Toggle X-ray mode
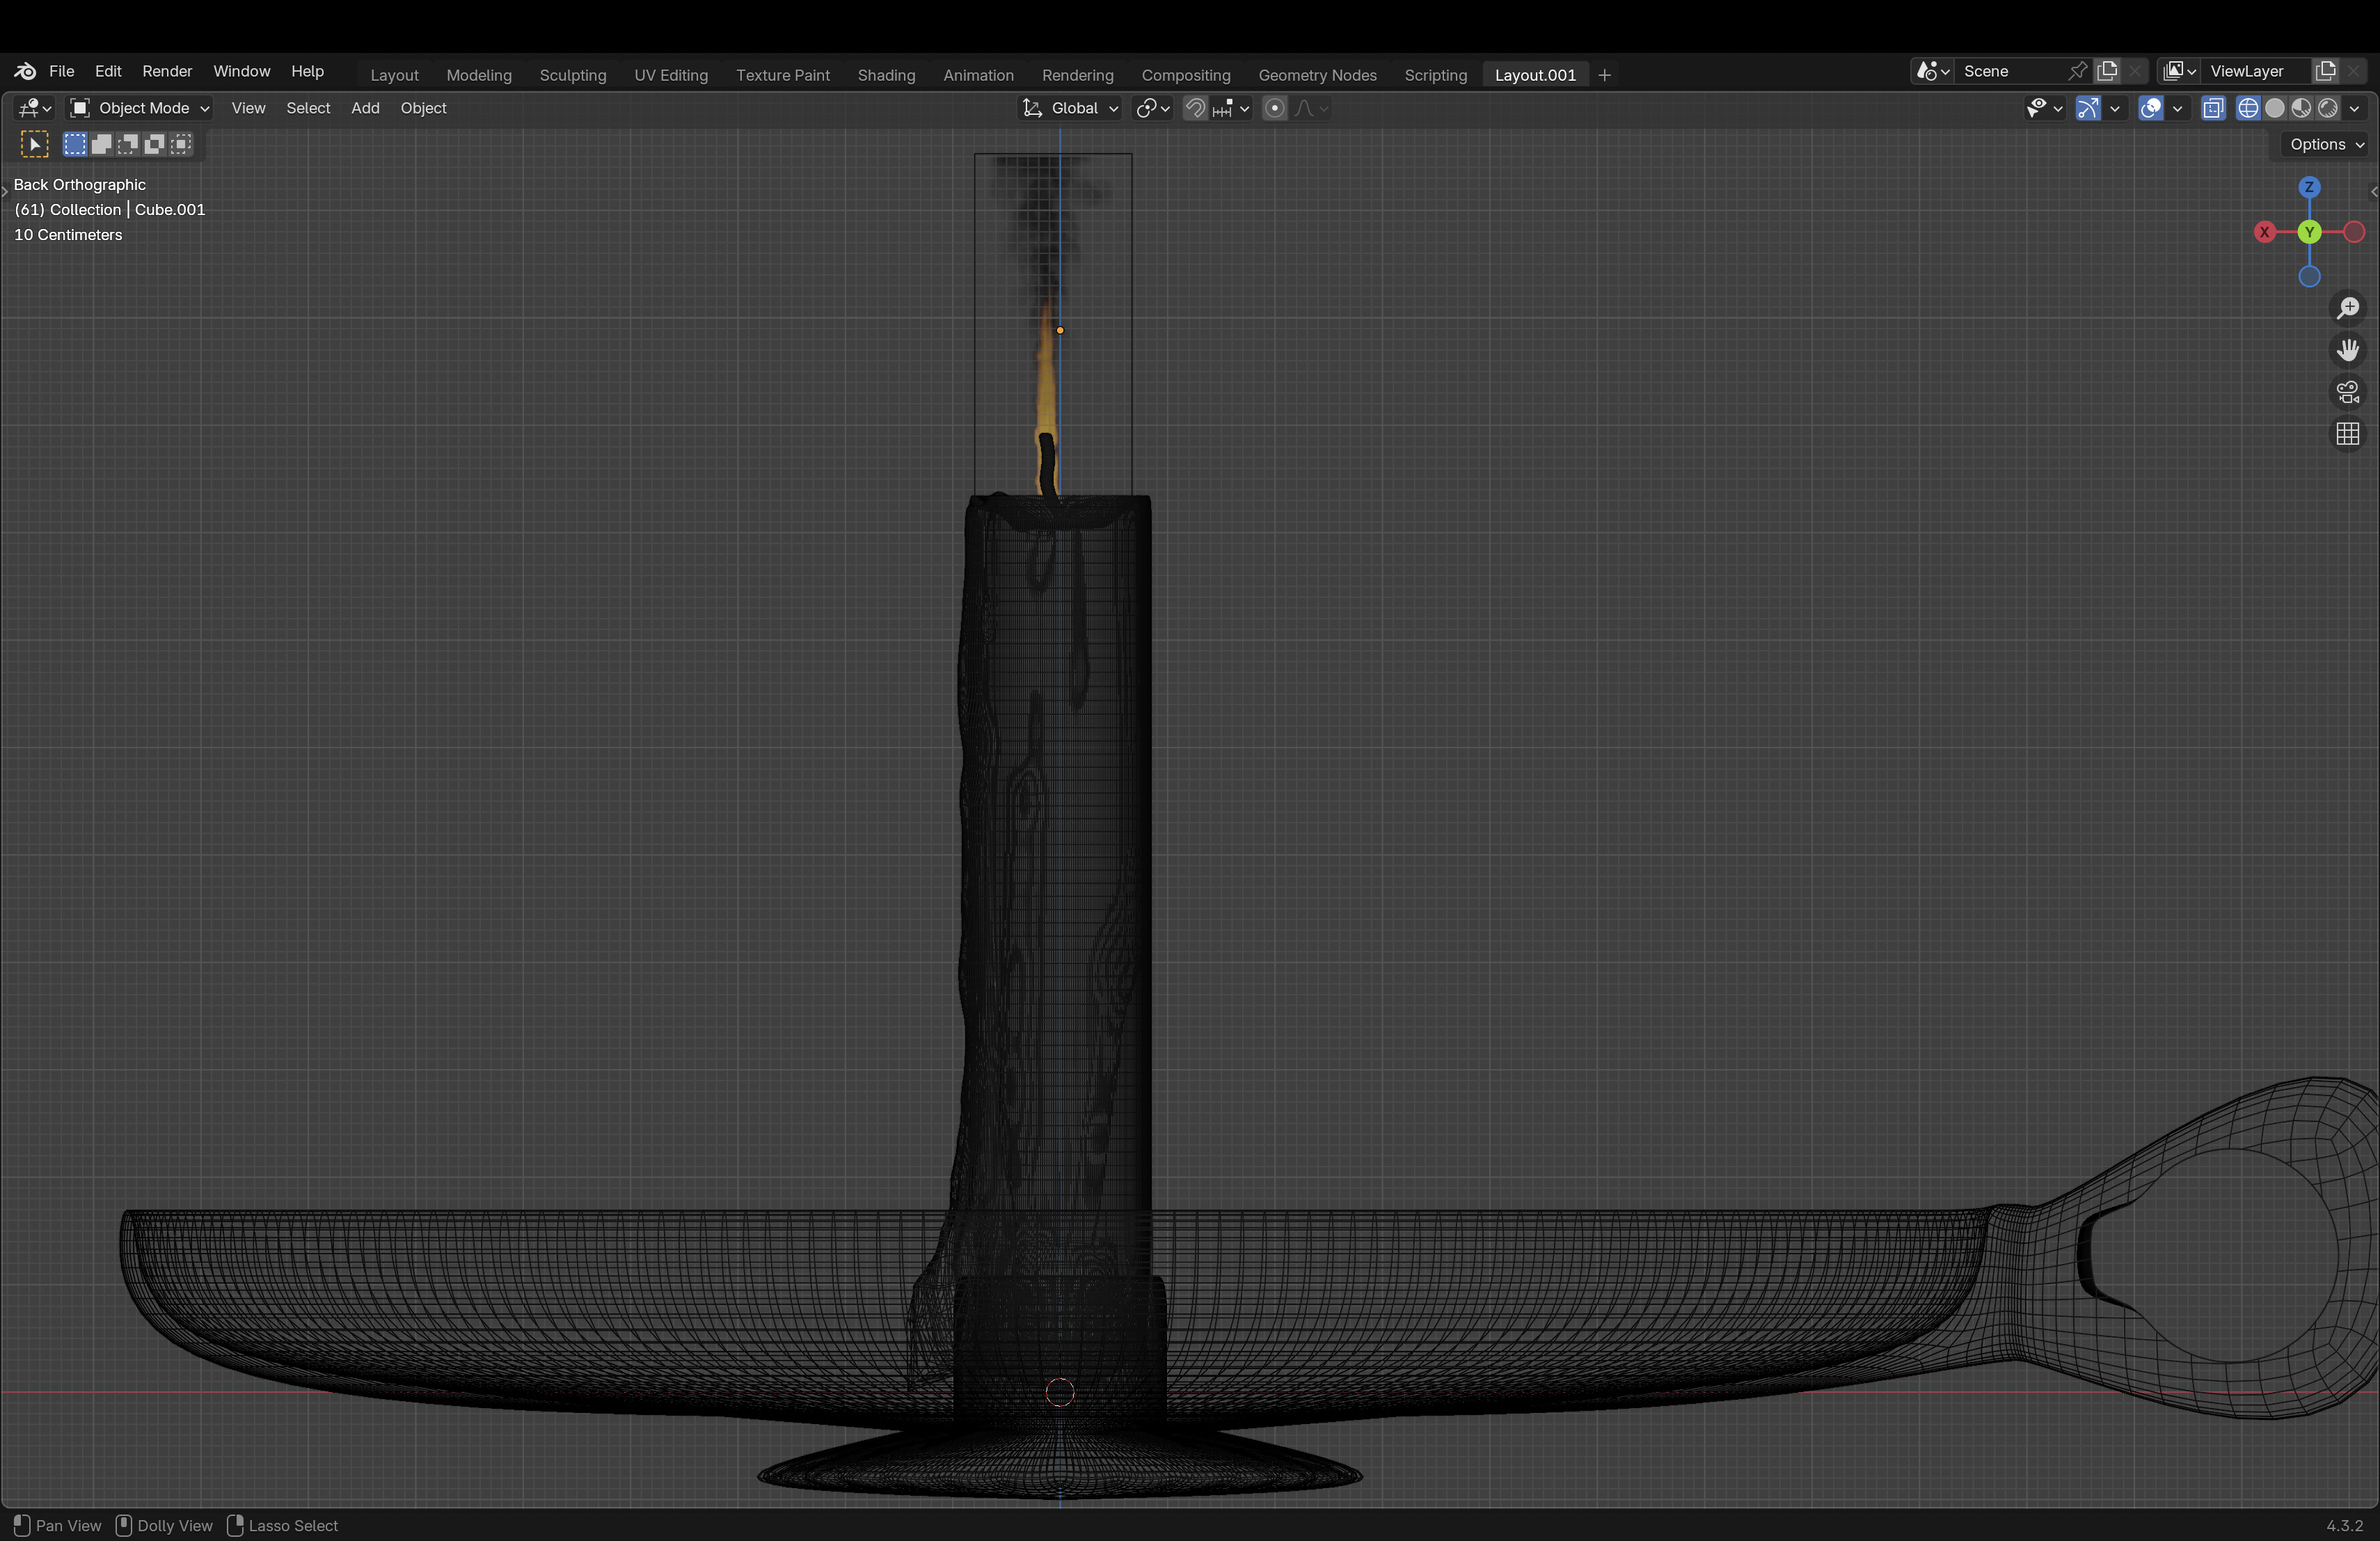 point(2213,108)
